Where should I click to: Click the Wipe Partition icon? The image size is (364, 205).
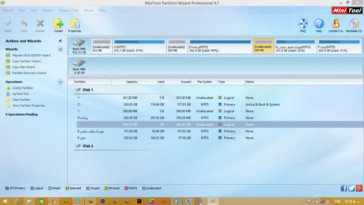point(8,100)
